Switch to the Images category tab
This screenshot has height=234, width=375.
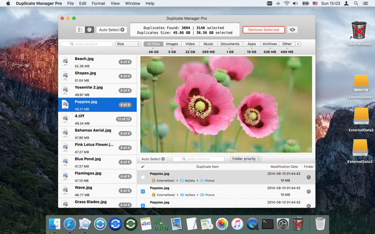point(172,44)
